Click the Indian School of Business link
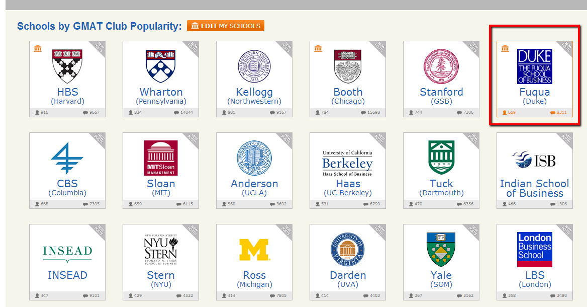Image resolution: width=587 pixels, height=307 pixels. (535, 188)
